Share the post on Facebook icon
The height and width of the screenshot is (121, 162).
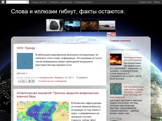pyautogui.click(x=30, y=81)
